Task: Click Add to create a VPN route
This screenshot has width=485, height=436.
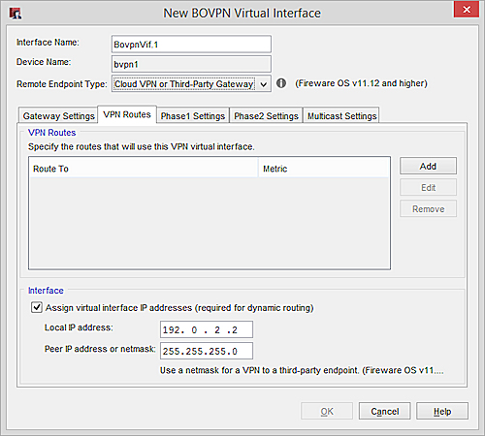Action: point(428,166)
